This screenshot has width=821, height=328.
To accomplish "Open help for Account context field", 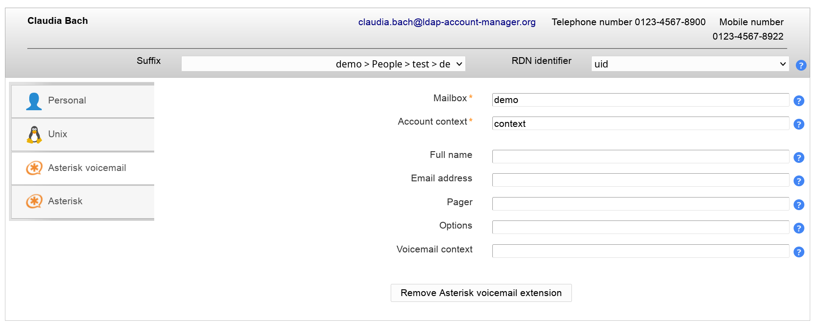I will (799, 124).
